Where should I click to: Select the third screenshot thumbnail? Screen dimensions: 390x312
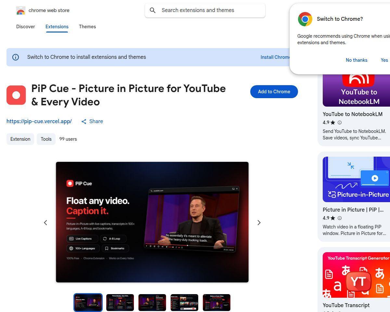[x=152, y=303]
